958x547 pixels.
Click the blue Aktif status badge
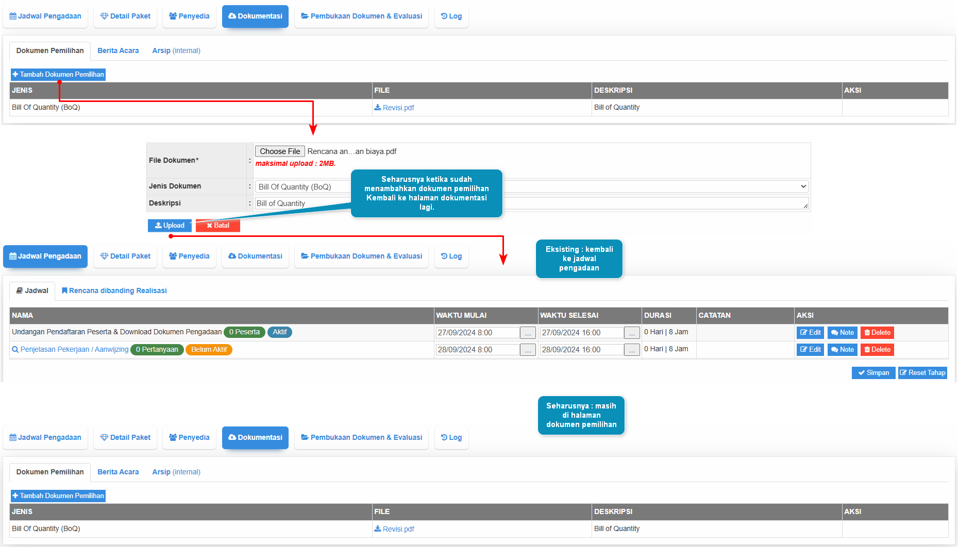(280, 332)
